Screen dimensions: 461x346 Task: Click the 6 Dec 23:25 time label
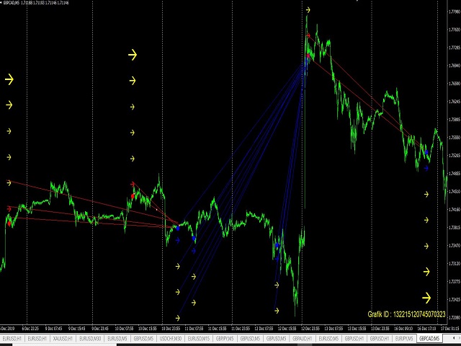[x=30, y=329]
